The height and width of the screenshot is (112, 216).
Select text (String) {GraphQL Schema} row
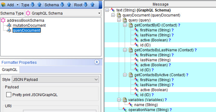coord(144,10)
